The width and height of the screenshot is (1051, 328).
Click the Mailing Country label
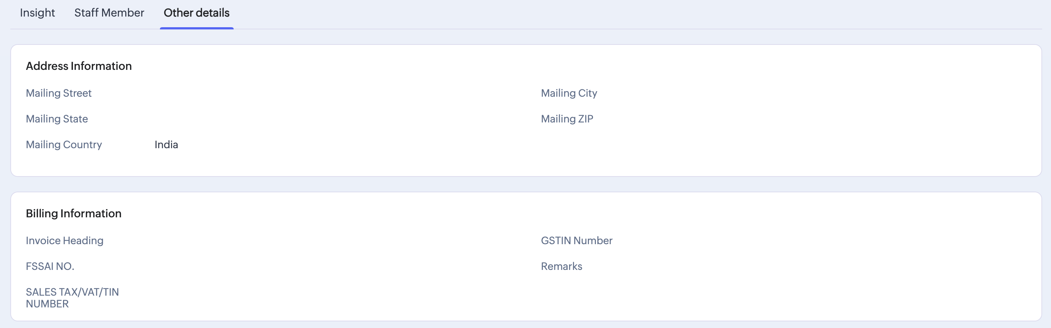pyautogui.click(x=64, y=145)
